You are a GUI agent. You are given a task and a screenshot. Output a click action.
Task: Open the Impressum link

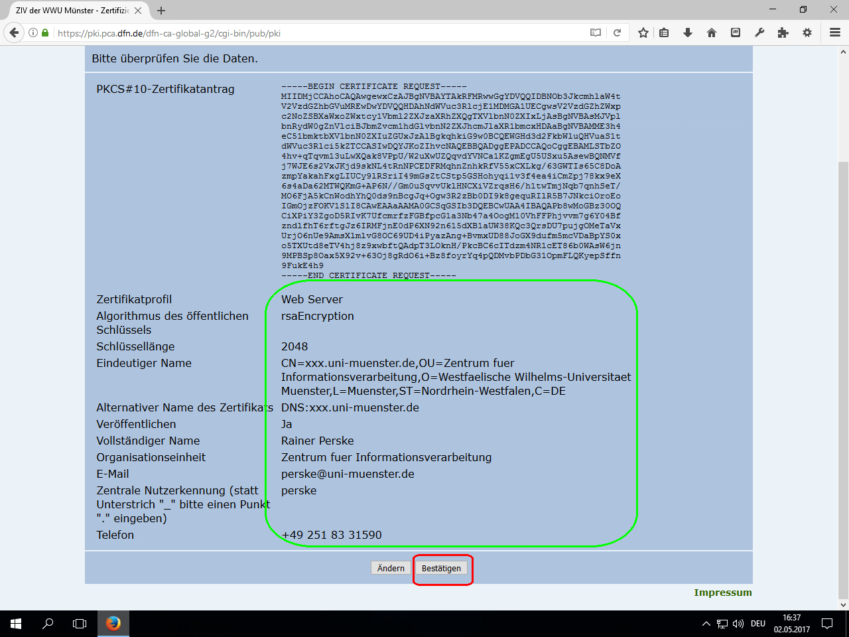(x=722, y=593)
